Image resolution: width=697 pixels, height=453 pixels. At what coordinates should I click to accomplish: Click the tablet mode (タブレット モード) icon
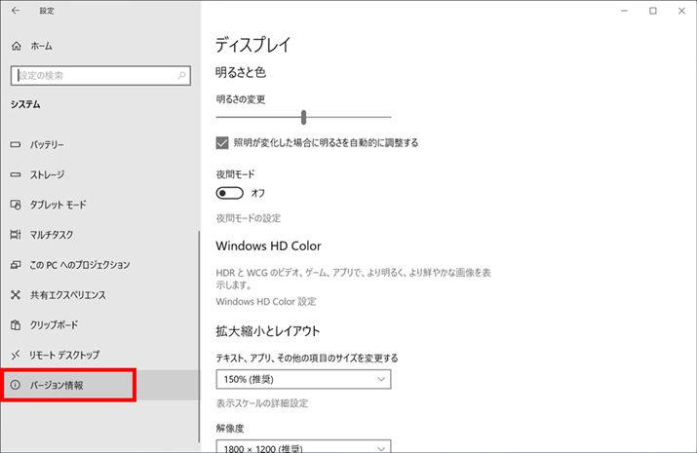16,205
